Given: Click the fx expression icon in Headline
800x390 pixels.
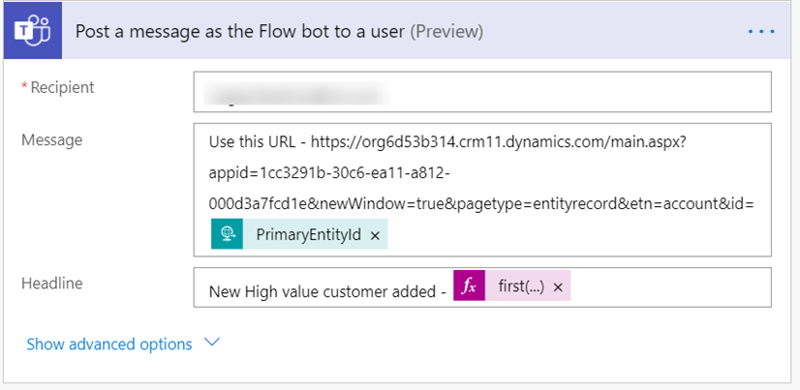Looking at the screenshot, I should (x=469, y=286).
